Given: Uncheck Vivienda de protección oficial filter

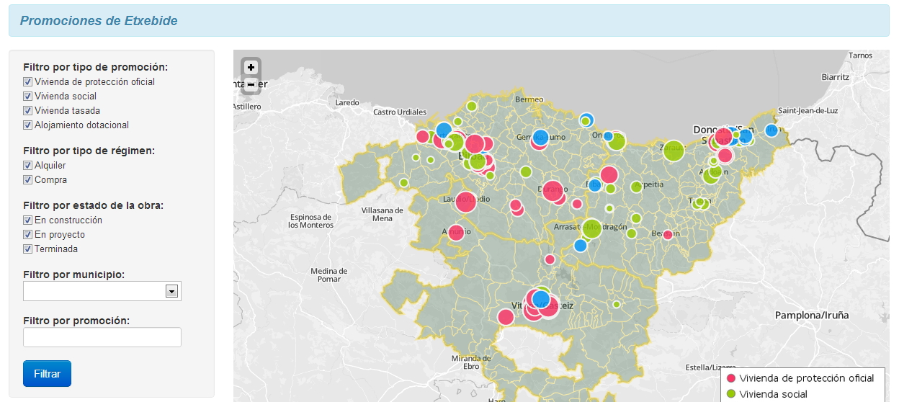Looking at the screenshot, I should (28, 82).
